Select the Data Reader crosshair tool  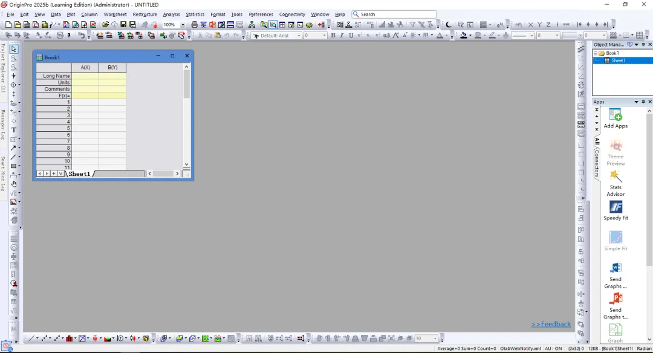point(13,85)
